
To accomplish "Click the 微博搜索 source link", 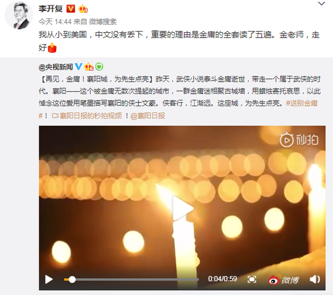I will pyautogui.click(x=103, y=21).
